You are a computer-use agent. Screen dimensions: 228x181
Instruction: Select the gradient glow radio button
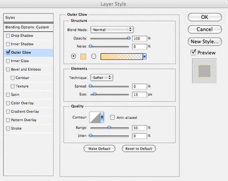[x=93, y=56]
